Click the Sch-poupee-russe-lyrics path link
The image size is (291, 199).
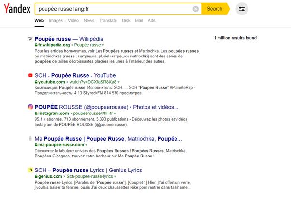coord(89,176)
